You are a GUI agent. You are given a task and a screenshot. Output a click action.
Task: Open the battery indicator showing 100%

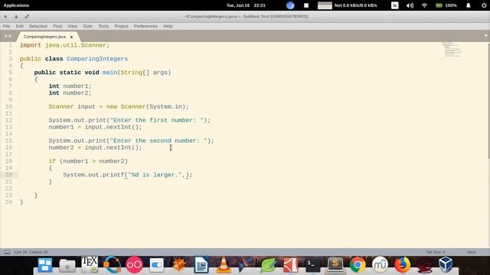(x=446, y=5)
